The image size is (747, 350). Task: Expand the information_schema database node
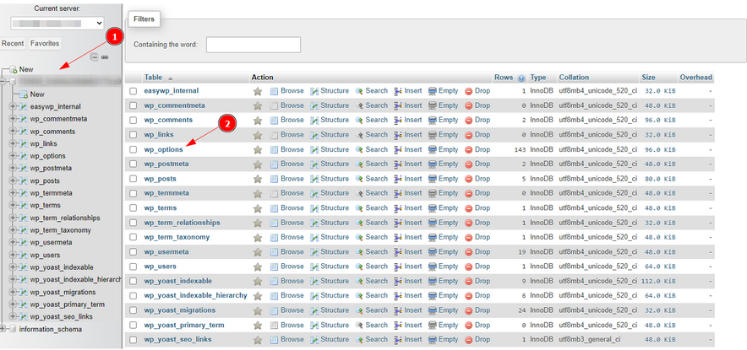[4, 329]
